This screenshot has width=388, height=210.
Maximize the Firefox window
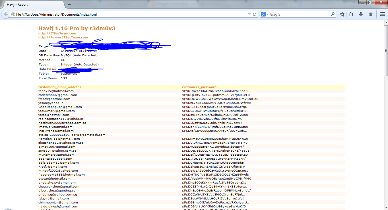pos(370,2)
